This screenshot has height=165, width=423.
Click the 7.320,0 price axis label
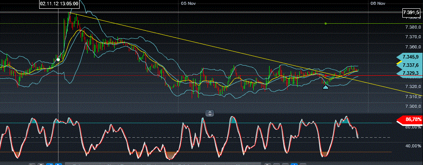[413, 87]
